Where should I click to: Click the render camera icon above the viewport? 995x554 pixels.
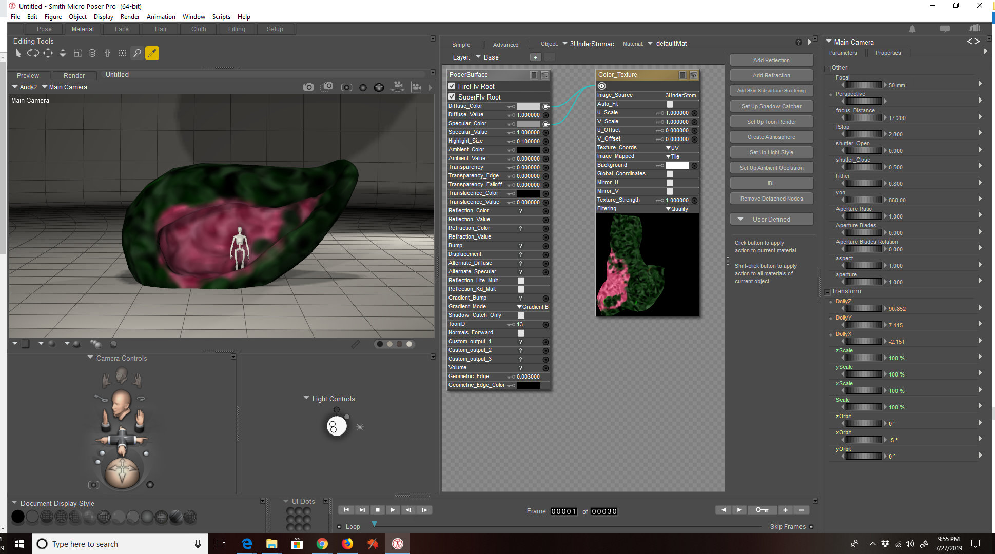tap(308, 87)
